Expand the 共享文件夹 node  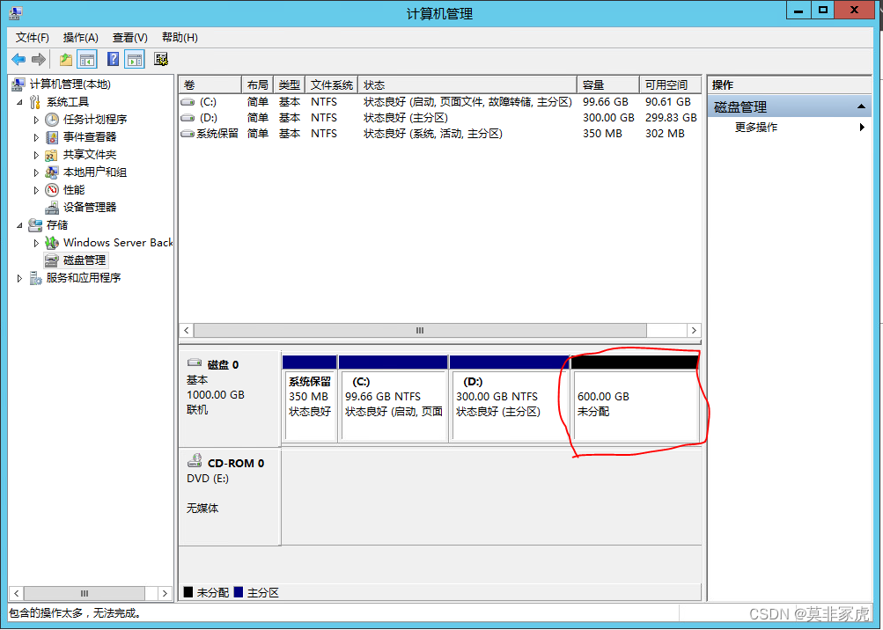coord(36,155)
